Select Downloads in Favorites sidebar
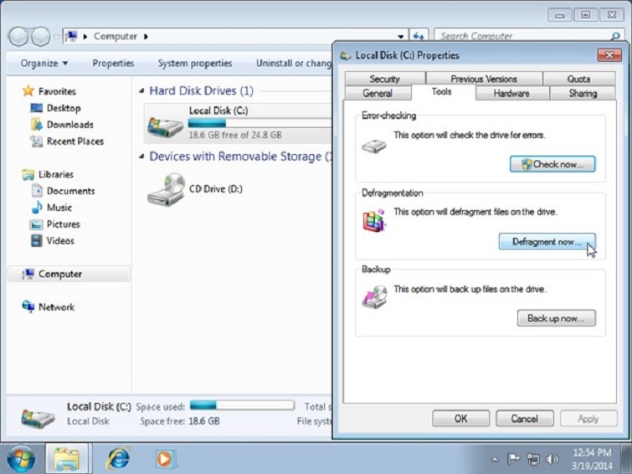Screen dimensions: 632x474 coord(69,125)
